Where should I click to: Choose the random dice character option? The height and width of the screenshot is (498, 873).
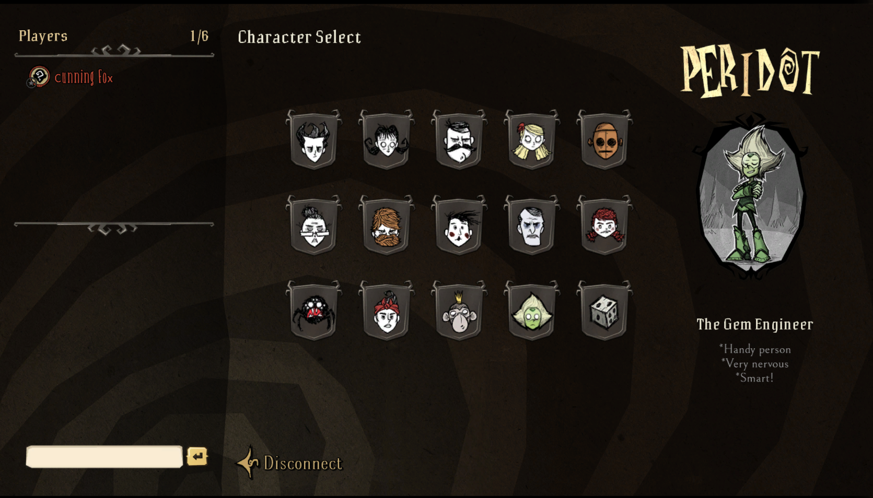click(604, 311)
